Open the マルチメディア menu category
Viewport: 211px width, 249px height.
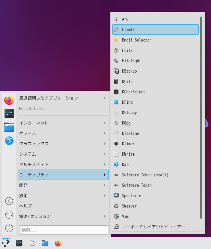coord(63,164)
